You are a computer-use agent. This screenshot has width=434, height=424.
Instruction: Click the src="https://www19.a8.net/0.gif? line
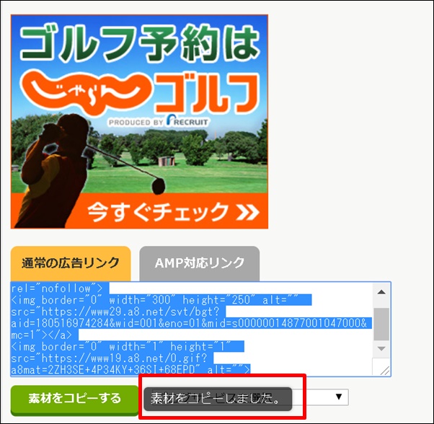(109, 358)
